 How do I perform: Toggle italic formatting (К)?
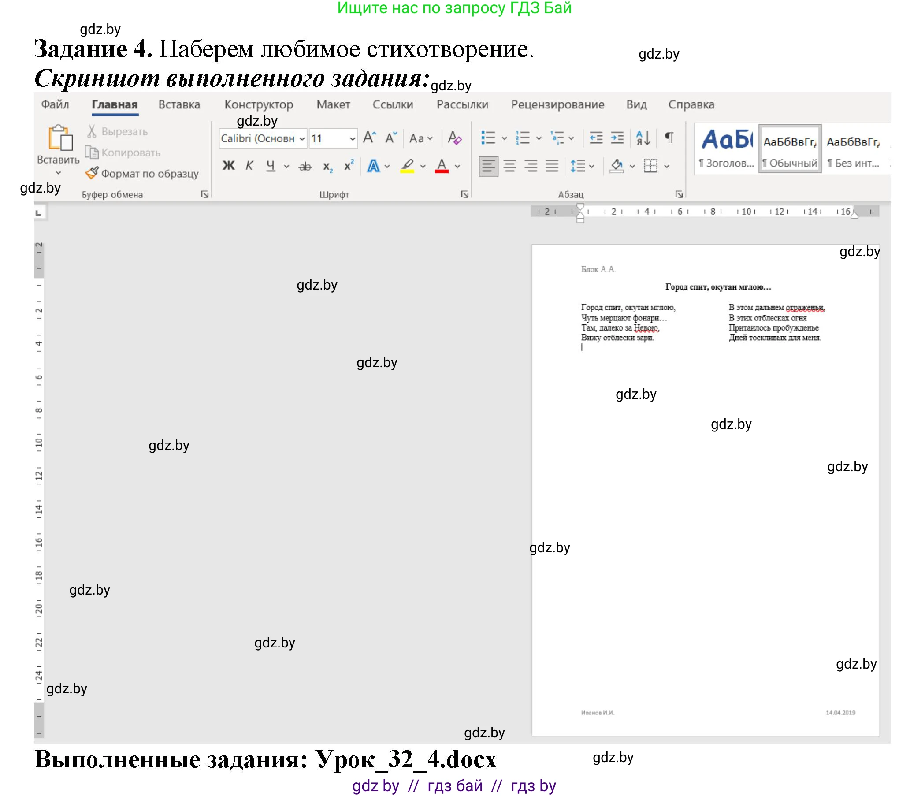pos(249,166)
